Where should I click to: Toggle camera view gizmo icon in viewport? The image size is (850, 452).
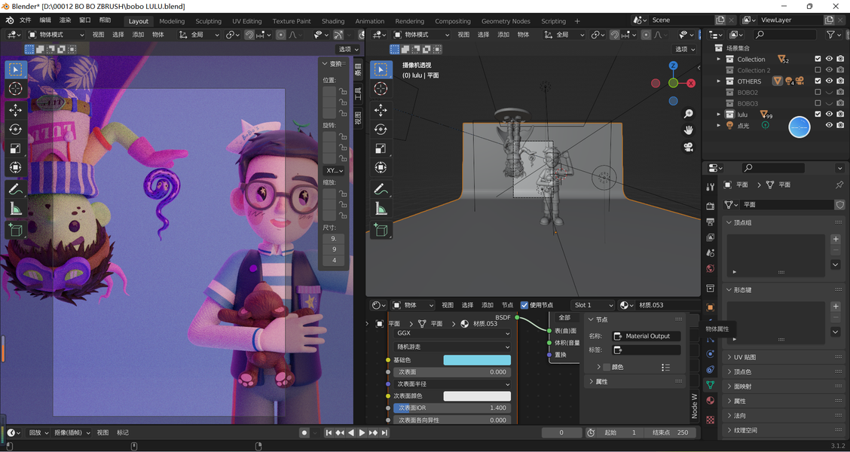pos(689,147)
